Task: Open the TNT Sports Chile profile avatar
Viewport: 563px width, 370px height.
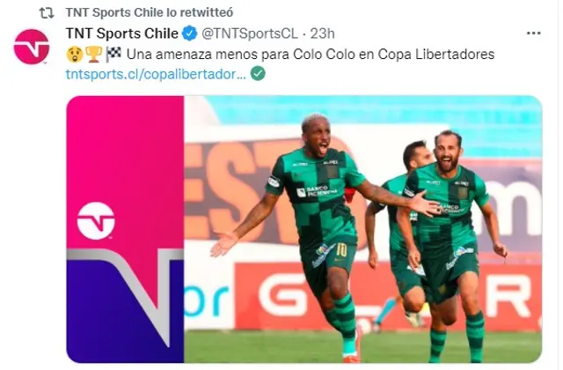Action: point(32,47)
